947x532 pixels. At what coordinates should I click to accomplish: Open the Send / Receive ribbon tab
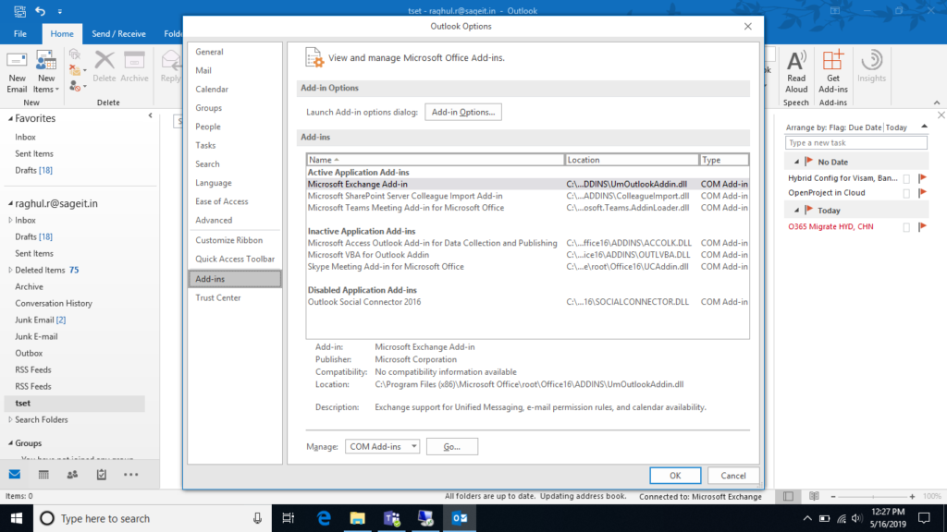click(x=118, y=34)
